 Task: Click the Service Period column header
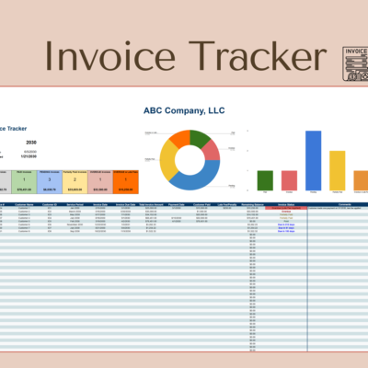(75, 204)
